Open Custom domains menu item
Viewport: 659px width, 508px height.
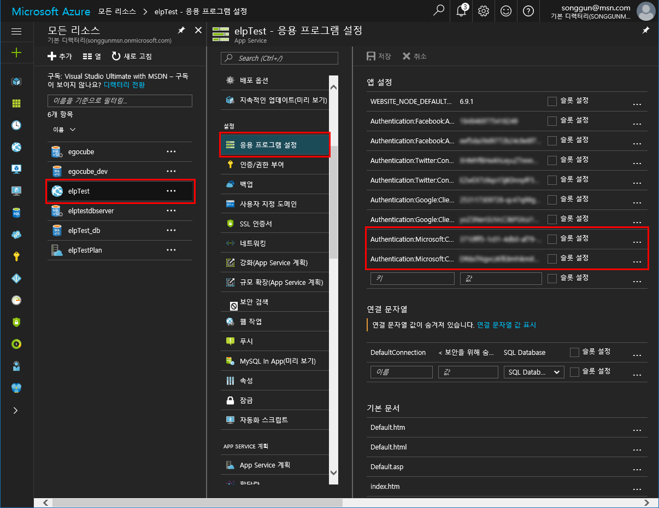275,204
